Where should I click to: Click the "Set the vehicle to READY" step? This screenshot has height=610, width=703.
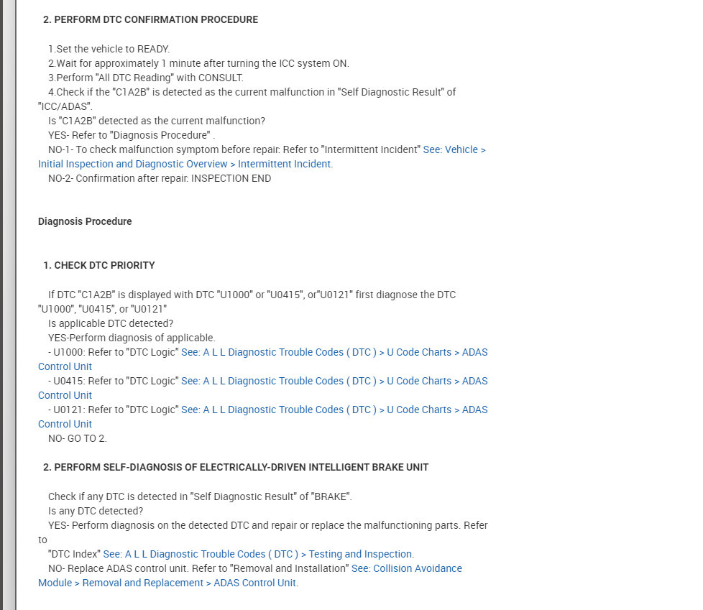point(109,49)
